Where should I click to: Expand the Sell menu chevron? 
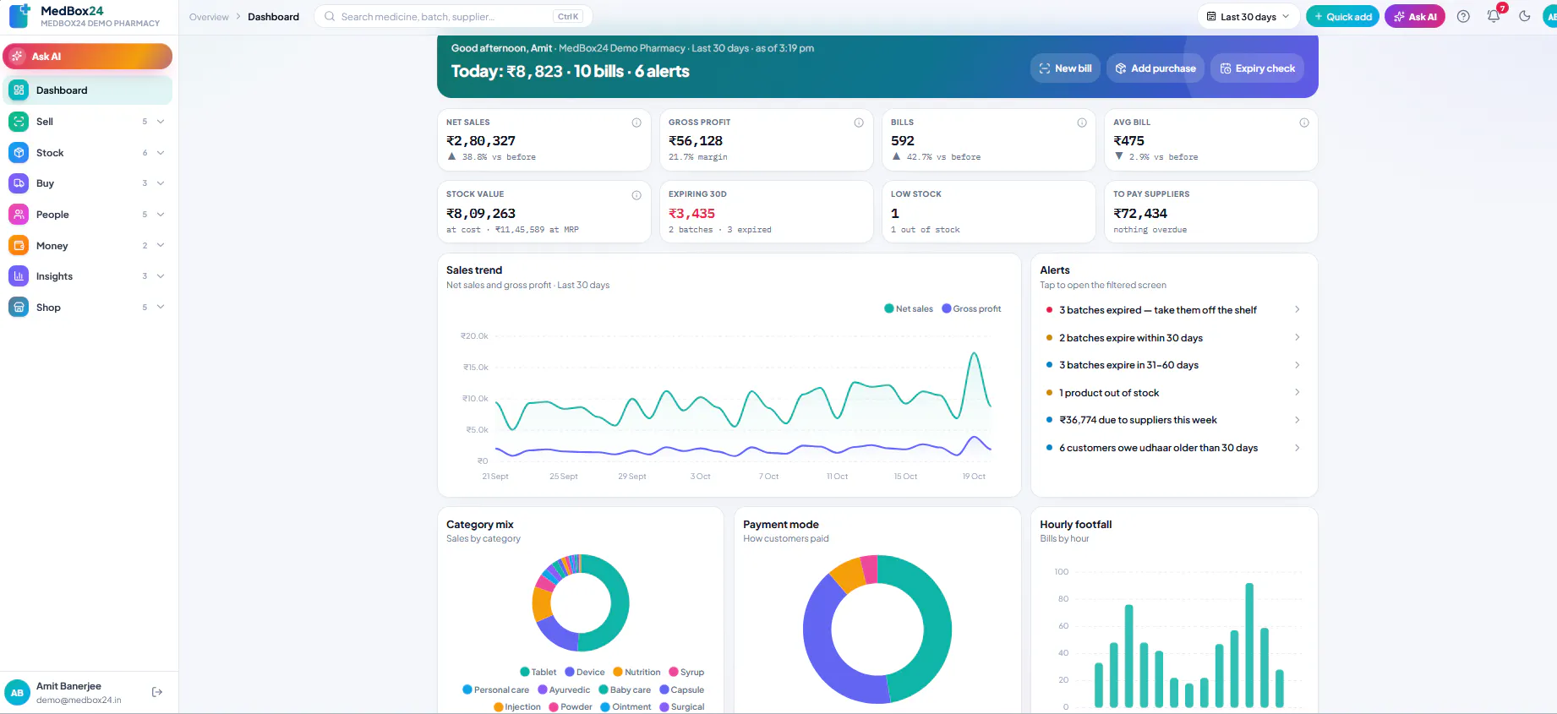pos(161,122)
